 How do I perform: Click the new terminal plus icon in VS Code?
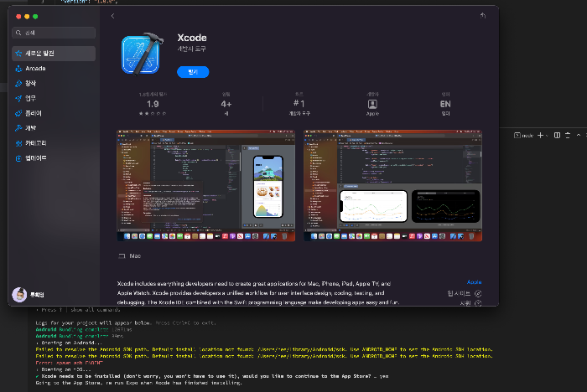pyautogui.click(x=540, y=136)
